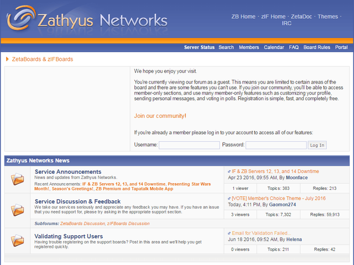Screen dimensions: 354x265
Task: Click 'Replies: 42' stat cell
Action: pos(325,250)
